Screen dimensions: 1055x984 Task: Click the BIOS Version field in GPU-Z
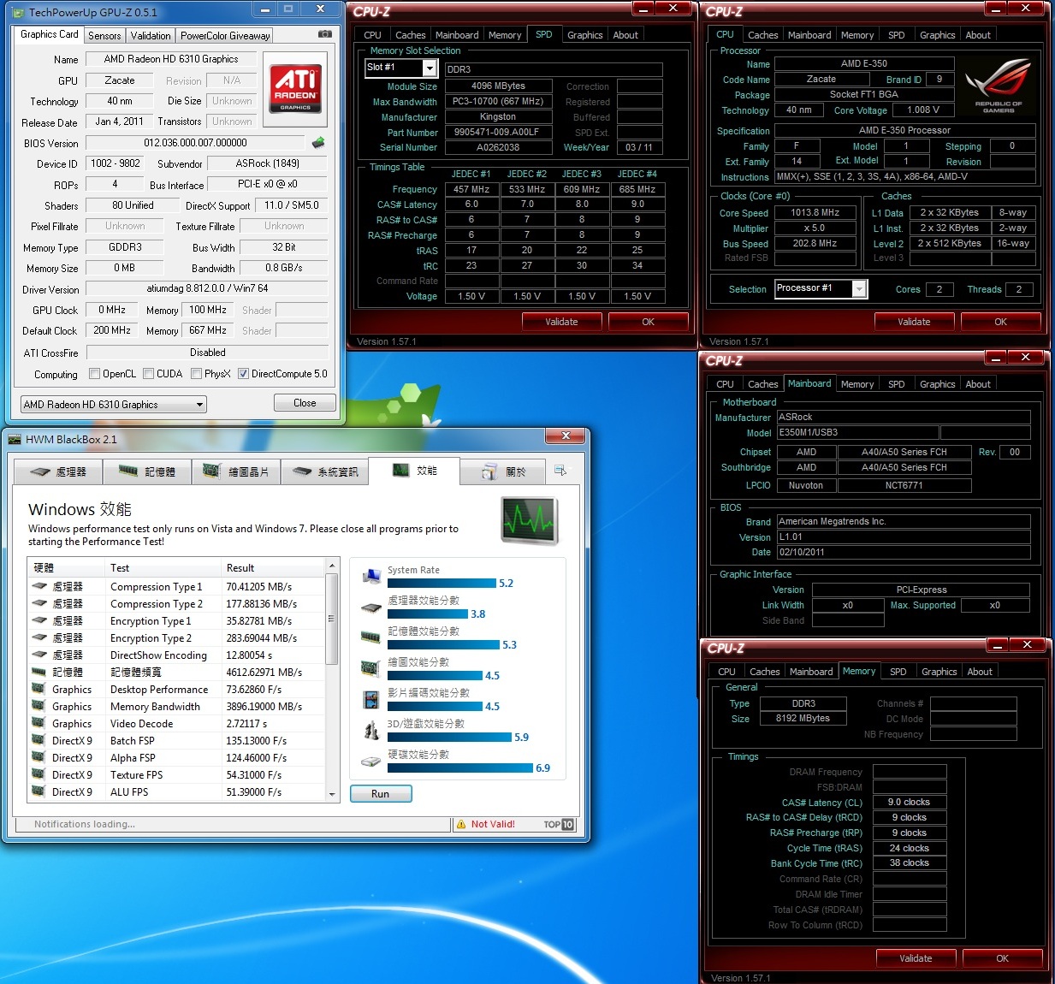tap(195, 143)
